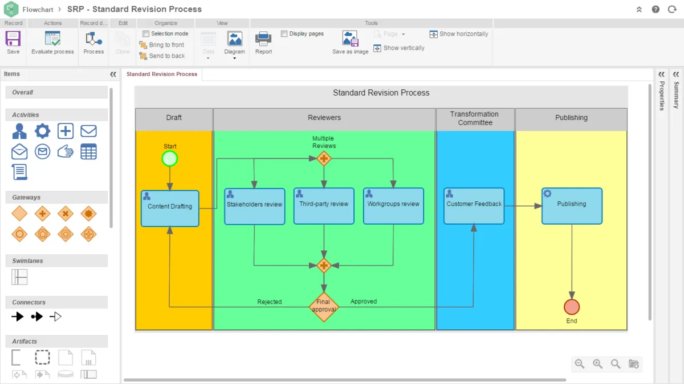Pick the gear system activity icon
684x384 pixels.
43,131
